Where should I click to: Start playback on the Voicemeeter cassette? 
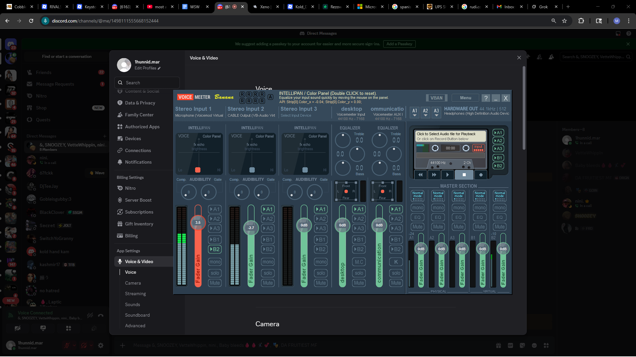click(x=448, y=175)
